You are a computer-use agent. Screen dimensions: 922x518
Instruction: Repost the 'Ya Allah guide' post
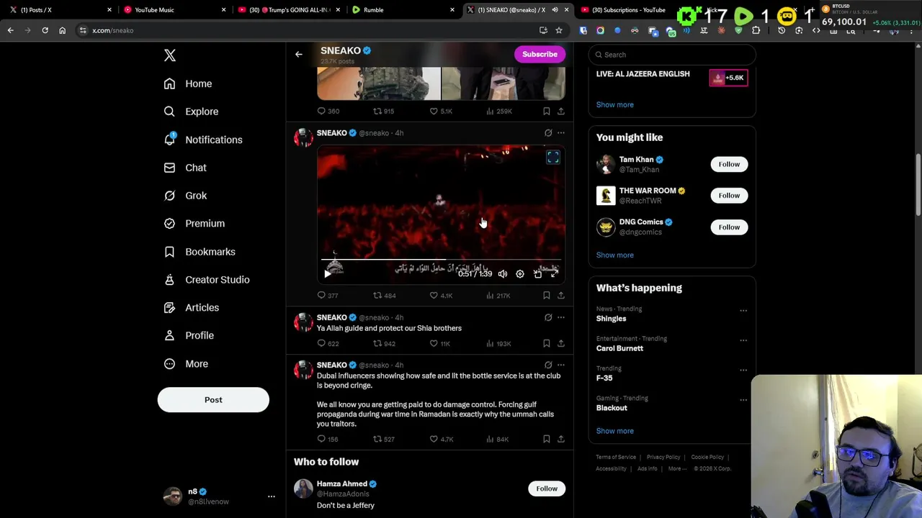[x=384, y=344]
